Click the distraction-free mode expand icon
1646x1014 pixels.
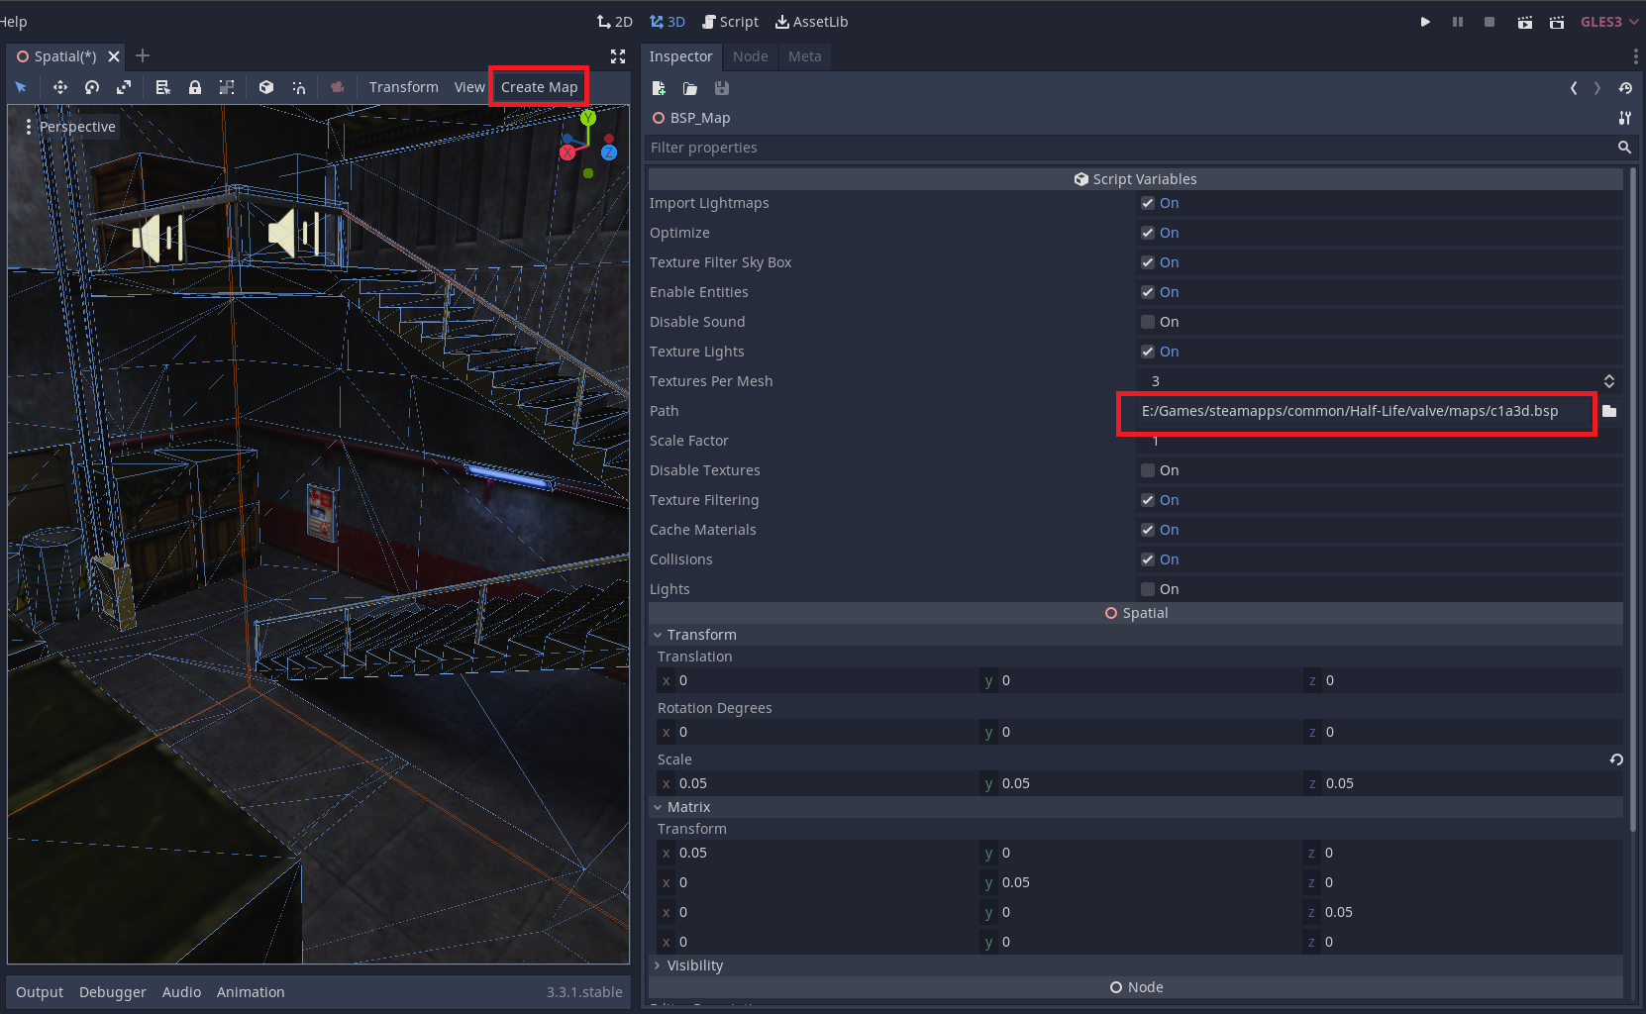618,56
